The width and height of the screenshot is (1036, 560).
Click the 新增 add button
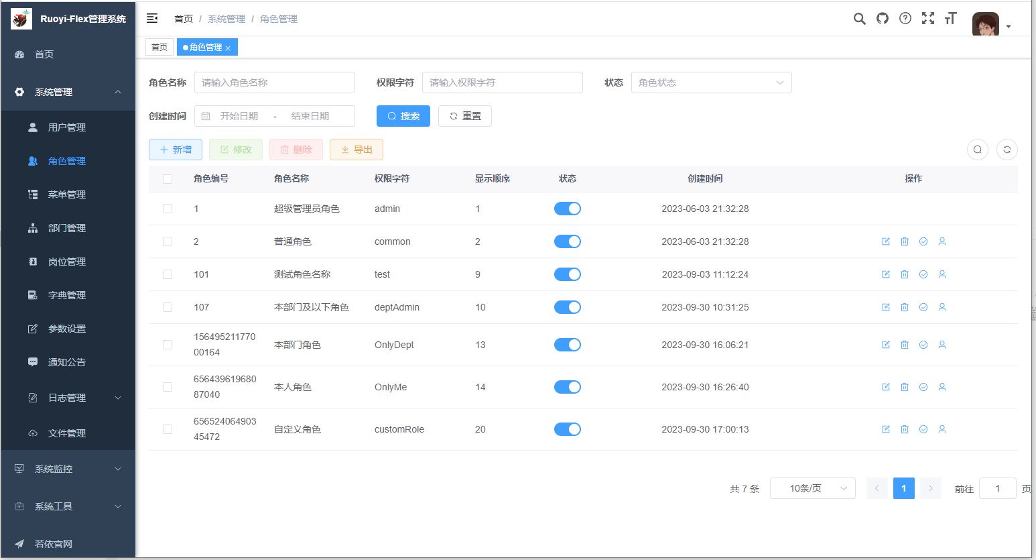coord(175,150)
